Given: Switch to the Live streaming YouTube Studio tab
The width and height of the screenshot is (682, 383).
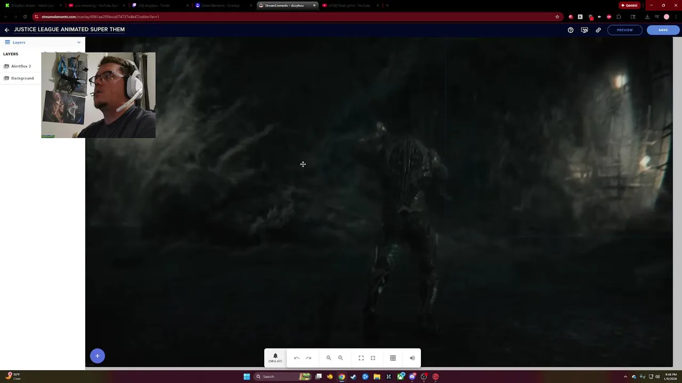Looking at the screenshot, I should (x=96, y=5).
